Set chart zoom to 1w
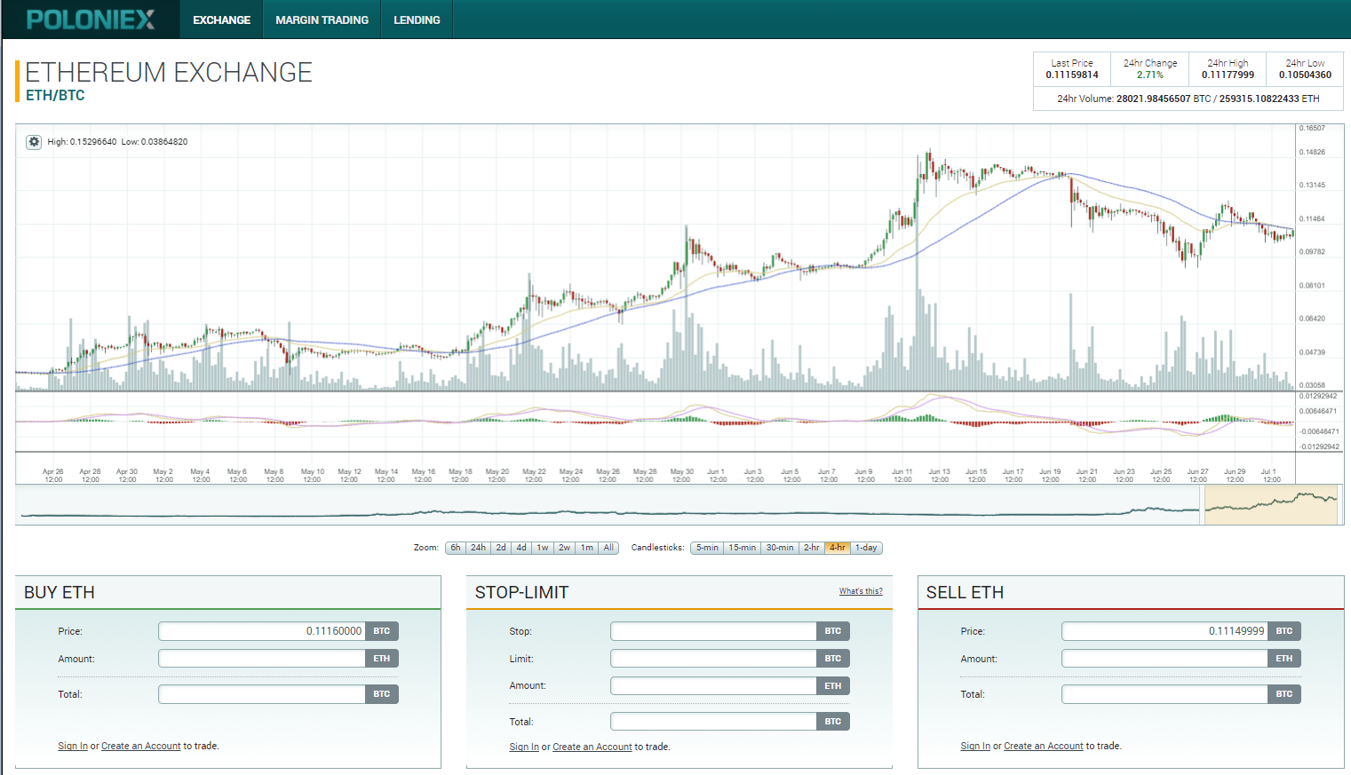The image size is (1351, 775). pyautogui.click(x=543, y=548)
